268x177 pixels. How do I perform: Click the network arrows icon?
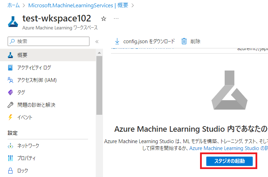coord(10,146)
